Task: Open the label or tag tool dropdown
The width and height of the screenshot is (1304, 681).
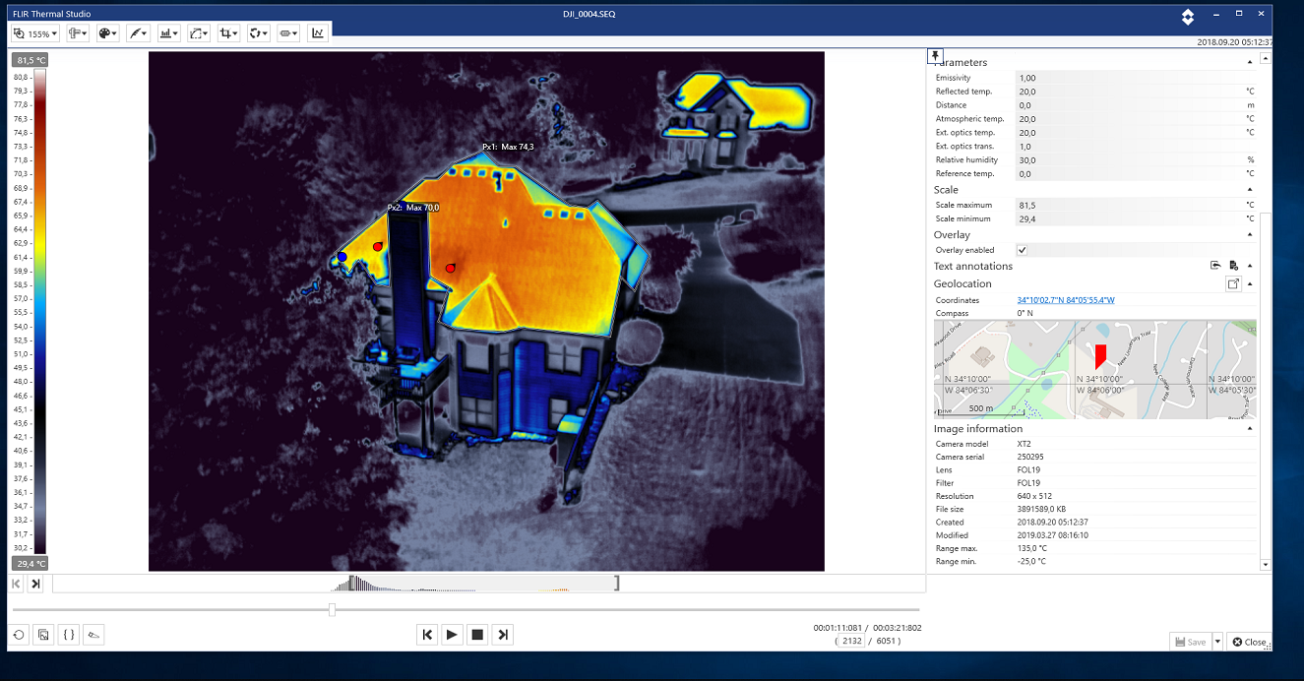Action: (289, 33)
